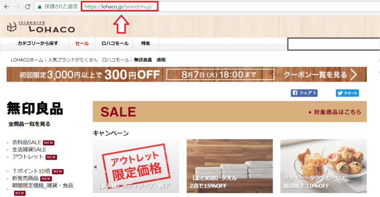The width and height of the screenshot is (380, 197).
Task: Open the 衣料品SALE category
Action: click(x=27, y=142)
